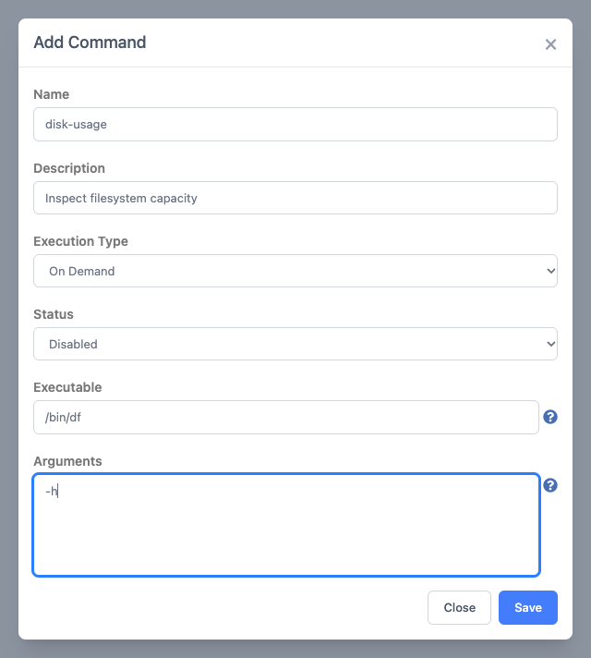Click the Add Command dialog title
This screenshot has height=658, width=591.
tap(90, 43)
